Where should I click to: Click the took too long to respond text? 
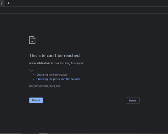pyautogui.click(x=69, y=63)
